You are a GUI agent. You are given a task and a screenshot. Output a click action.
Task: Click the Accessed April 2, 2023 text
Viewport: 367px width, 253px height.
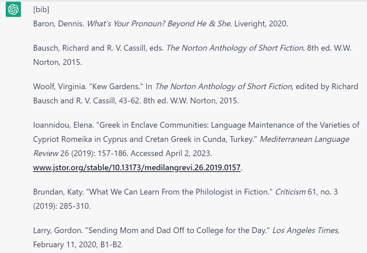click(171, 153)
